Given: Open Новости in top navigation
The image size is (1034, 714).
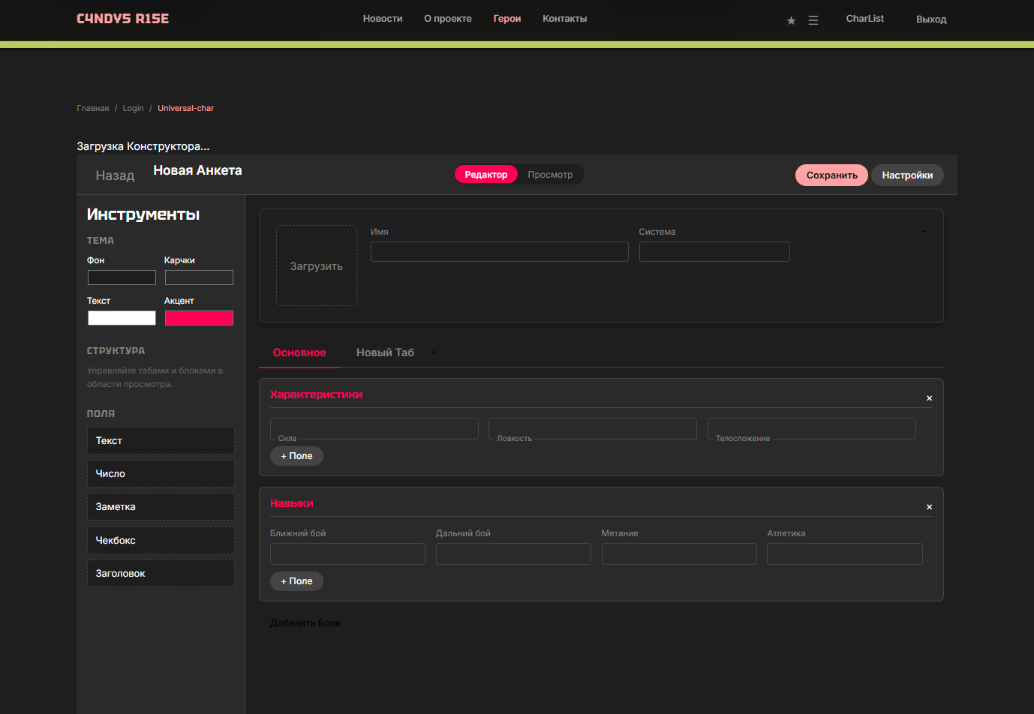Looking at the screenshot, I should tap(383, 19).
